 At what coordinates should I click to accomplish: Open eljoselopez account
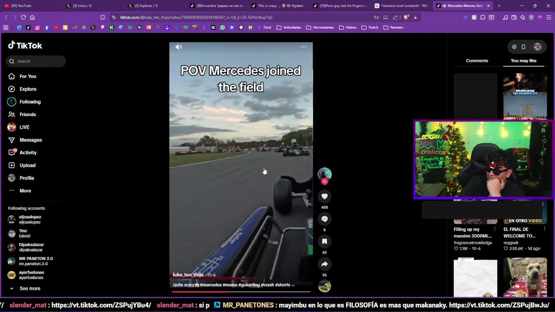(26, 219)
